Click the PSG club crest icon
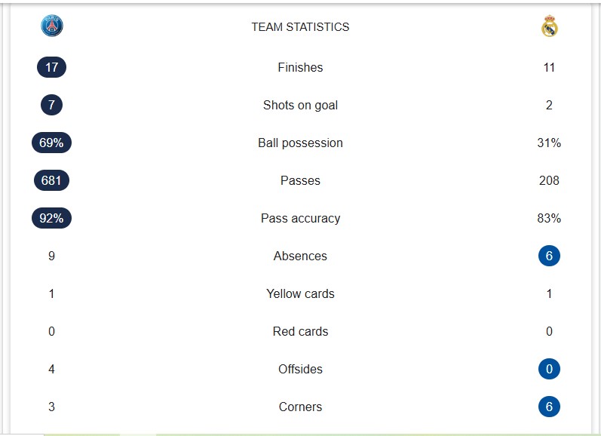The image size is (601, 436). click(52, 26)
